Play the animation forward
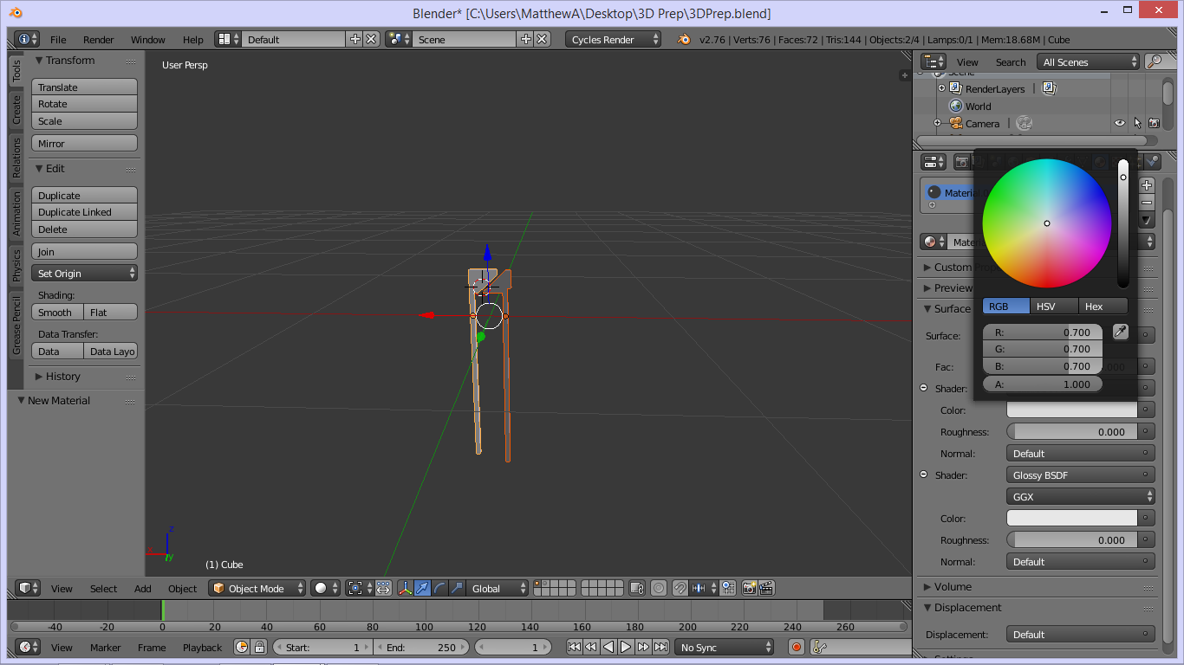Screen dimensions: 1184x665 point(626,647)
